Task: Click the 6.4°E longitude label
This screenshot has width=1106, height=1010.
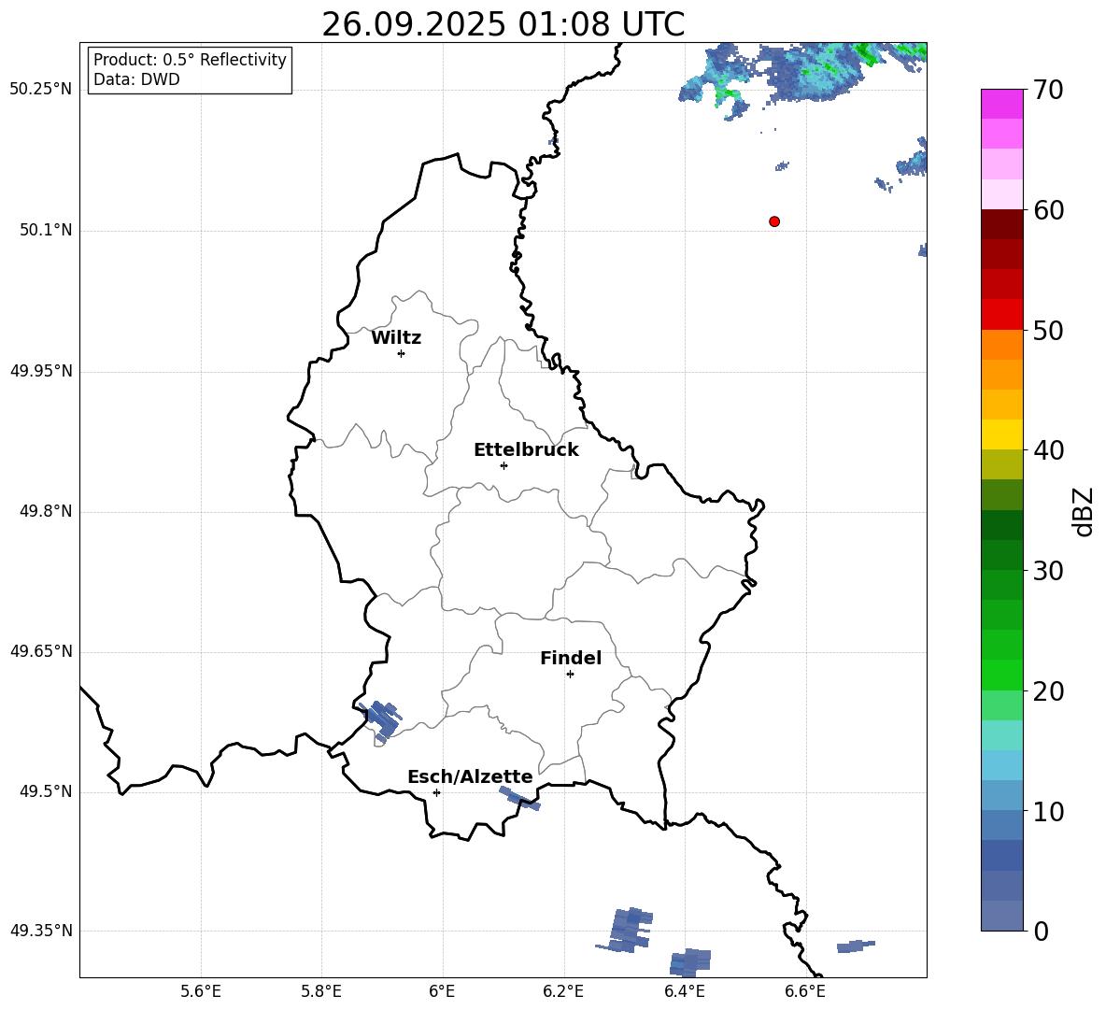Action: click(x=684, y=991)
